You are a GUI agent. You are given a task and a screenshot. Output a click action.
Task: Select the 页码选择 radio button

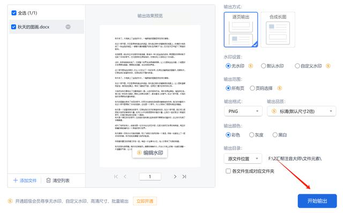click(252, 88)
